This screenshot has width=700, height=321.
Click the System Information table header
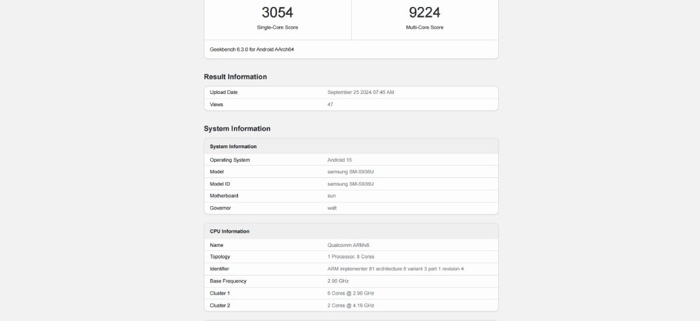(x=233, y=146)
